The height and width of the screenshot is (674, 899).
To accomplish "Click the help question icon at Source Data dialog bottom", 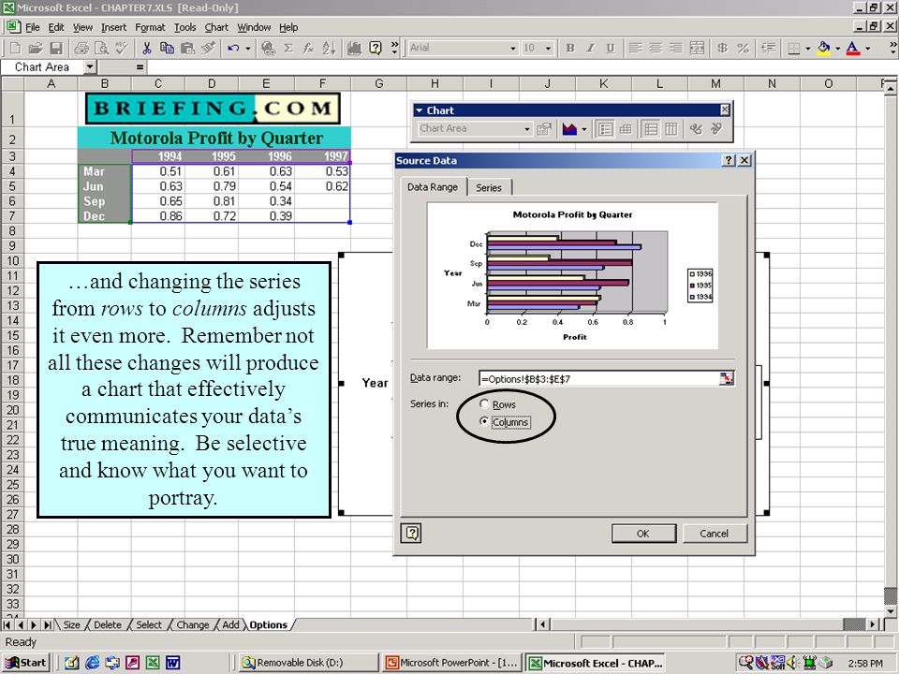I will pyautogui.click(x=412, y=533).
